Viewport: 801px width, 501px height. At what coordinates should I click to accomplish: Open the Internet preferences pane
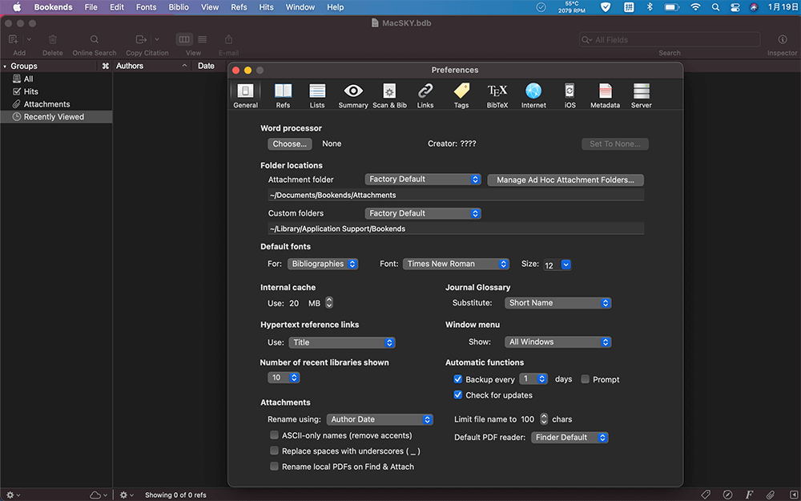[533, 95]
